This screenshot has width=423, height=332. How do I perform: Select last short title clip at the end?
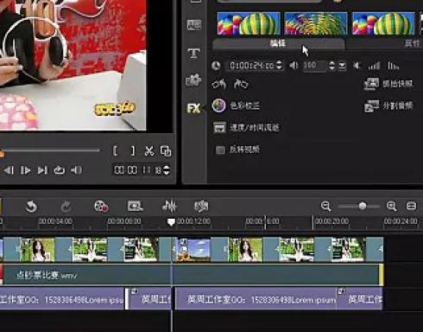tap(360, 299)
